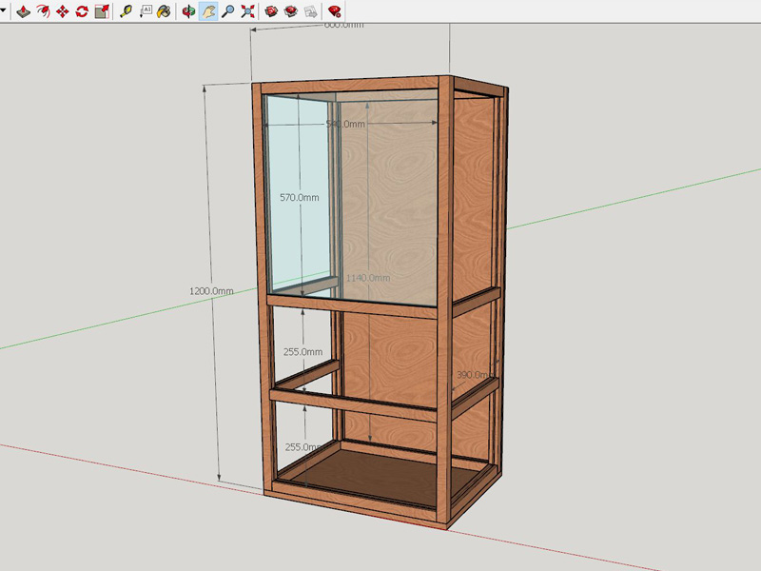The height and width of the screenshot is (571, 761).
Task: Click the upper 255.0mm dimension label
Action: (302, 351)
